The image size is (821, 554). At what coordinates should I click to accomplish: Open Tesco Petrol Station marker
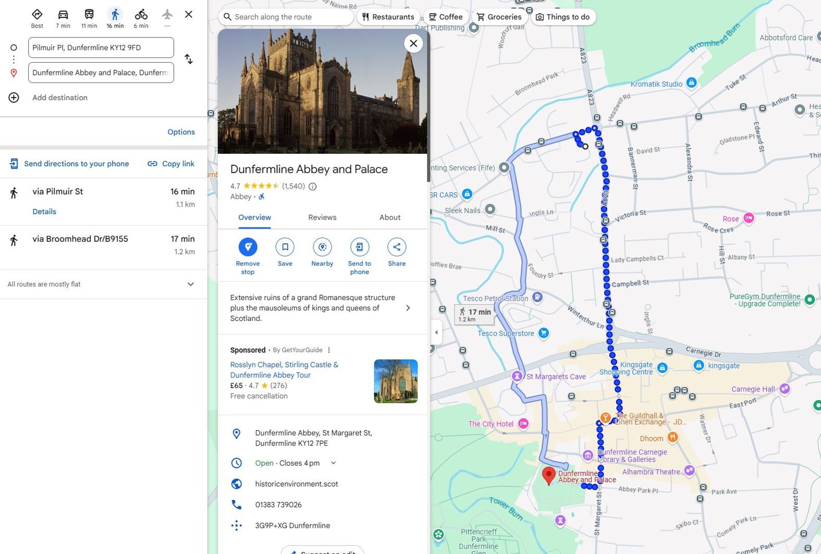click(x=537, y=297)
